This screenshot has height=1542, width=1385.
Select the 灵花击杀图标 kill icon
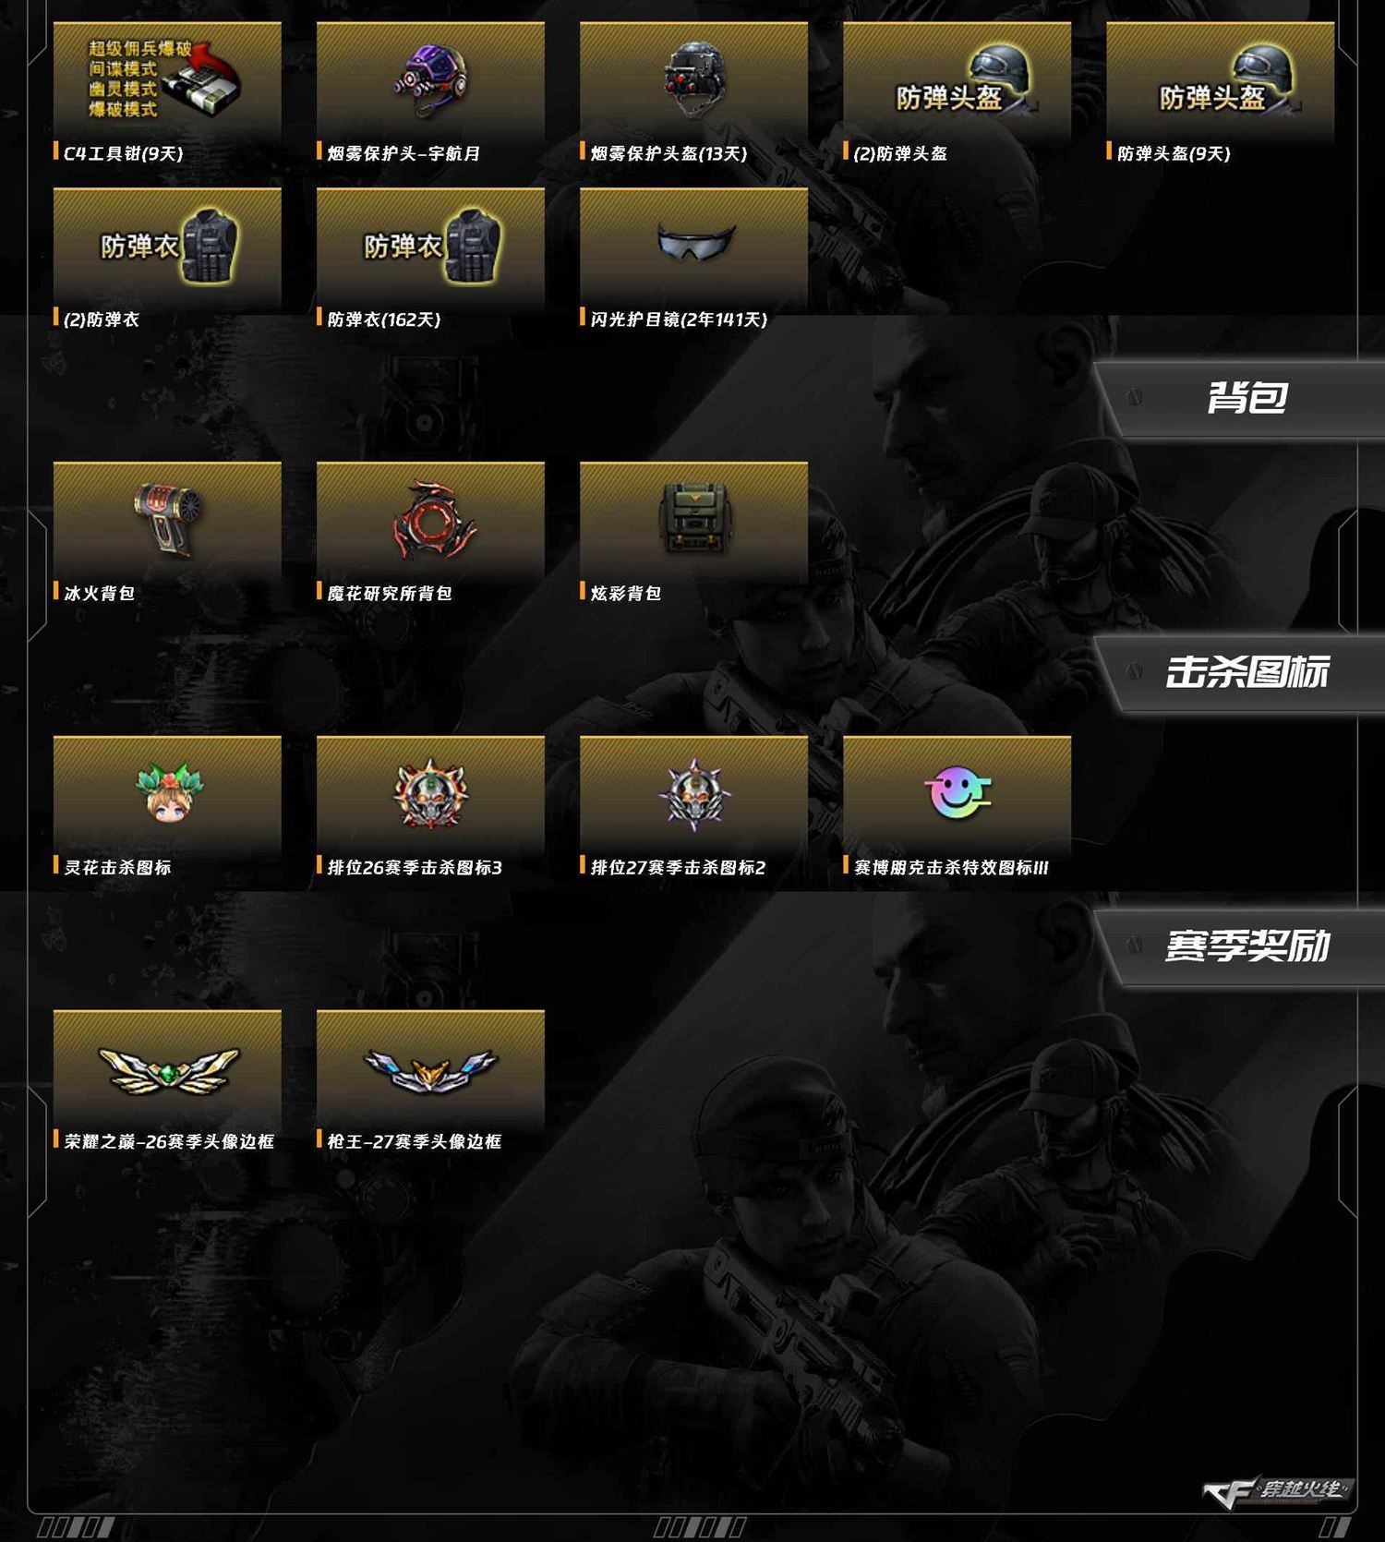[167, 795]
